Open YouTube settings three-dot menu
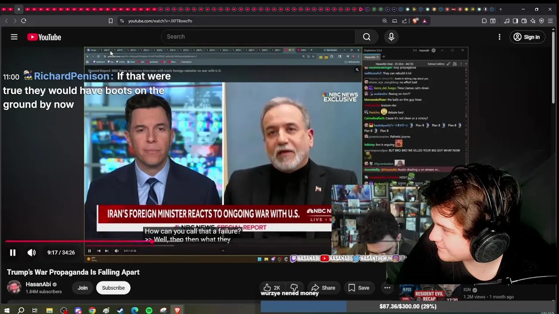The width and height of the screenshot is (559, 314). (x=500, y=37)
